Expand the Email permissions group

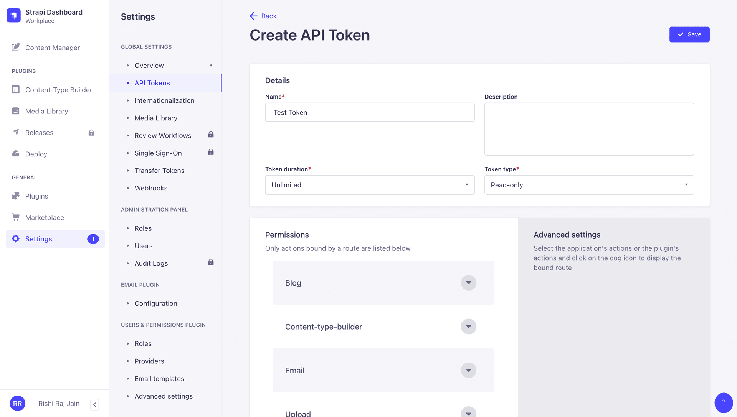(x=468, y=370)
